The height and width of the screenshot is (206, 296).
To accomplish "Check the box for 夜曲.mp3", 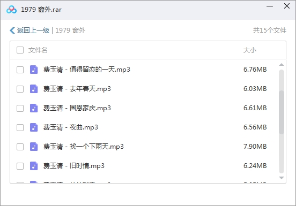I will tap(20, 127).
